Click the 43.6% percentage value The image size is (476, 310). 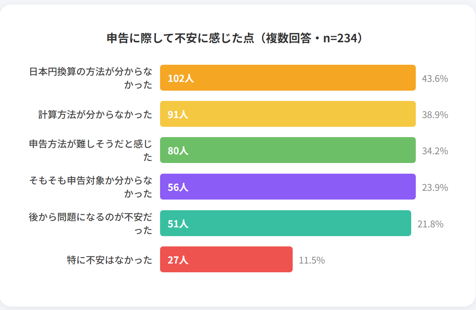(435, 79)
